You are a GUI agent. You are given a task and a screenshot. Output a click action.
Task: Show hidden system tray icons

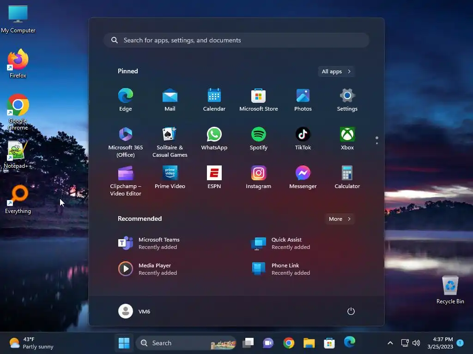click(x=390, y=343)
